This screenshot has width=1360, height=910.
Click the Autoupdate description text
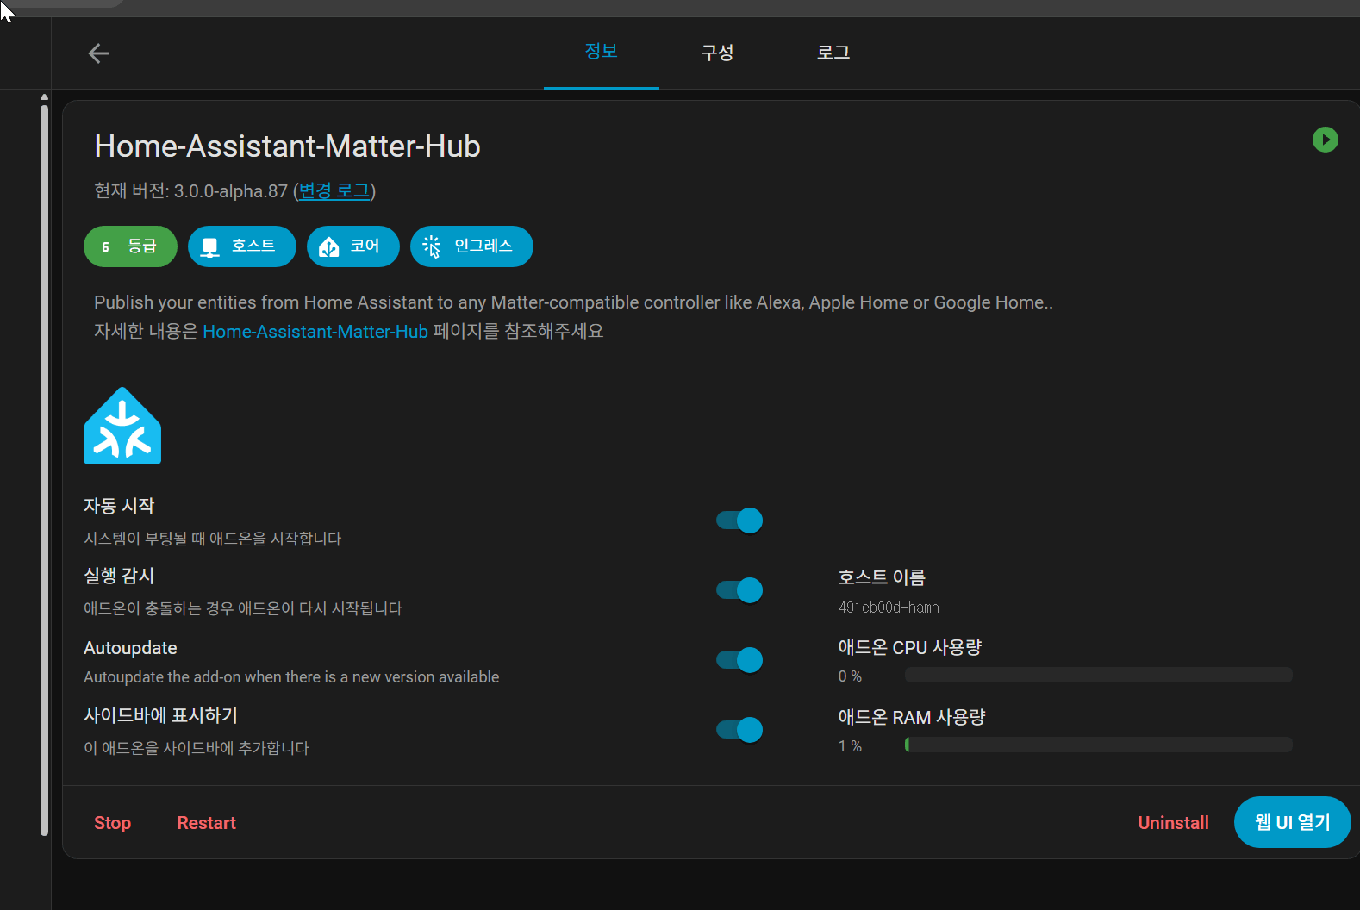[x=291, y=677]
